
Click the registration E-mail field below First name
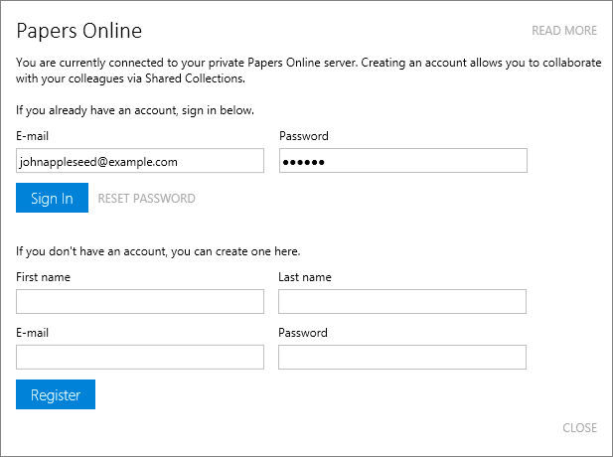tap(140, 357)
